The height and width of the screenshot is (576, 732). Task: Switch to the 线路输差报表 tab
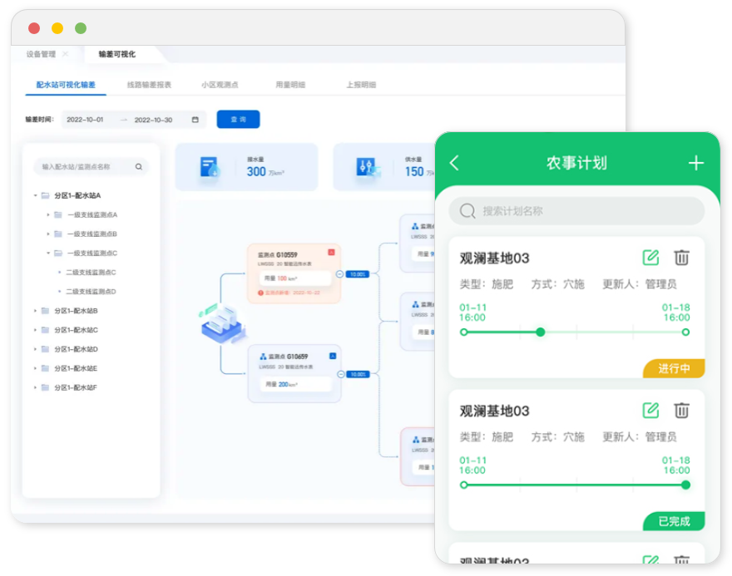click(148, 83)
